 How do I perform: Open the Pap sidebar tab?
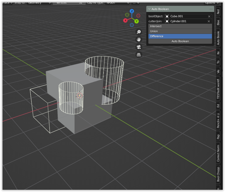pos(218,136)
